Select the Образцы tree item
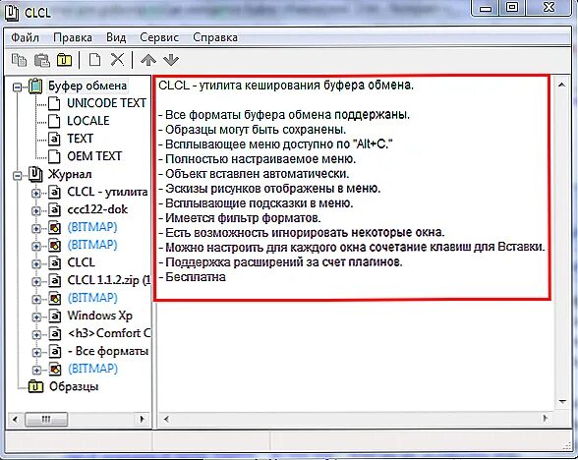 point(74,386)
